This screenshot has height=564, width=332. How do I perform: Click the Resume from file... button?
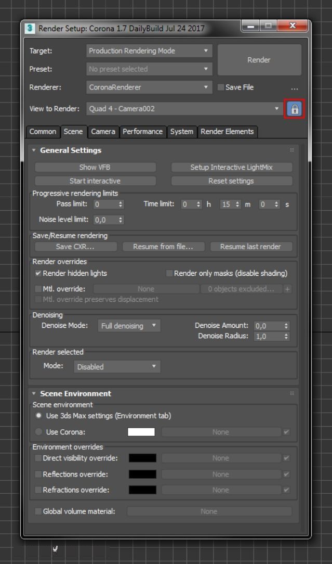(164, 247)
